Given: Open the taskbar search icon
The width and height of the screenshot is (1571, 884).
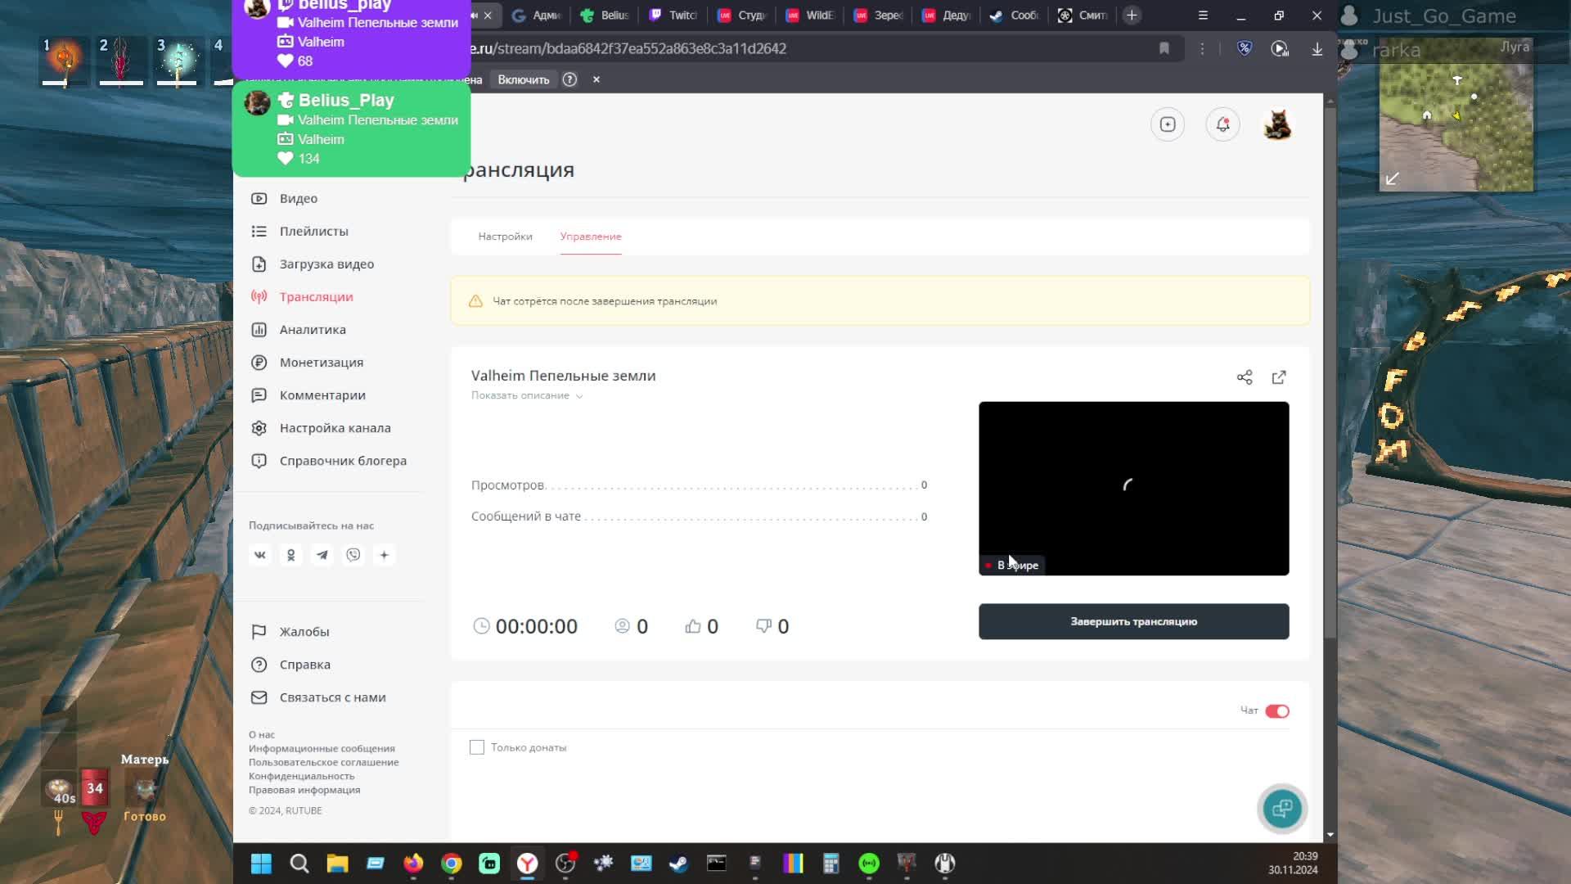Looking at the screenshot, I should [299, 864].
